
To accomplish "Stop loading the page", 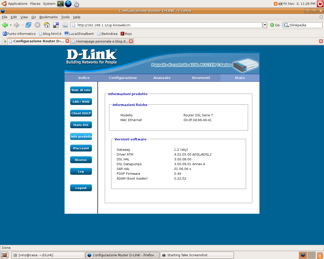I will pyautogui.click(x=37, y=25).
